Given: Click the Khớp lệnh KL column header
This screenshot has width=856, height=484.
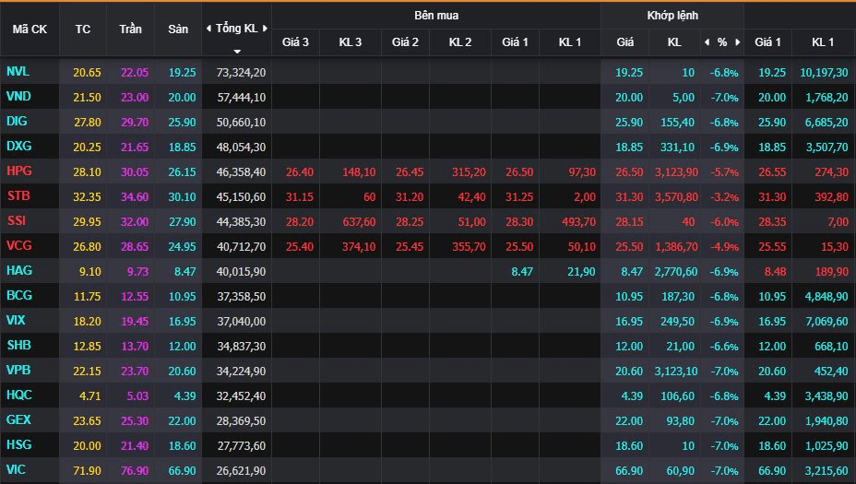Looking at the screenshot, I should [674, 42].
